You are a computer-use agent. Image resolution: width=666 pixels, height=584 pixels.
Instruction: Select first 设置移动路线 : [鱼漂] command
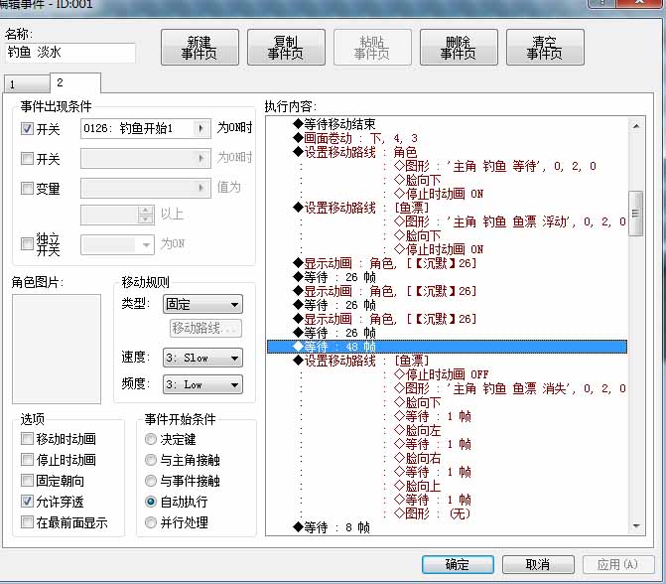click(360, 208)
